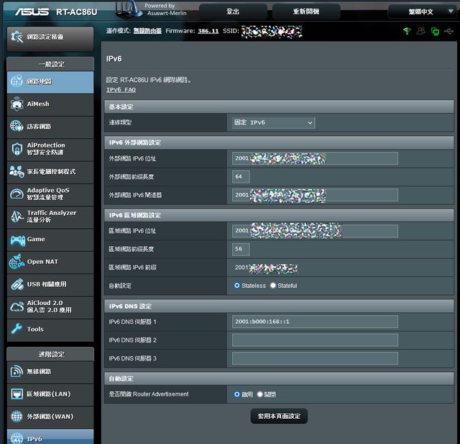Image resolution: width=460 pixels, height=444 pixels.
Task: Open the 繁體中文 language dropdown
Action: point(420,12)
